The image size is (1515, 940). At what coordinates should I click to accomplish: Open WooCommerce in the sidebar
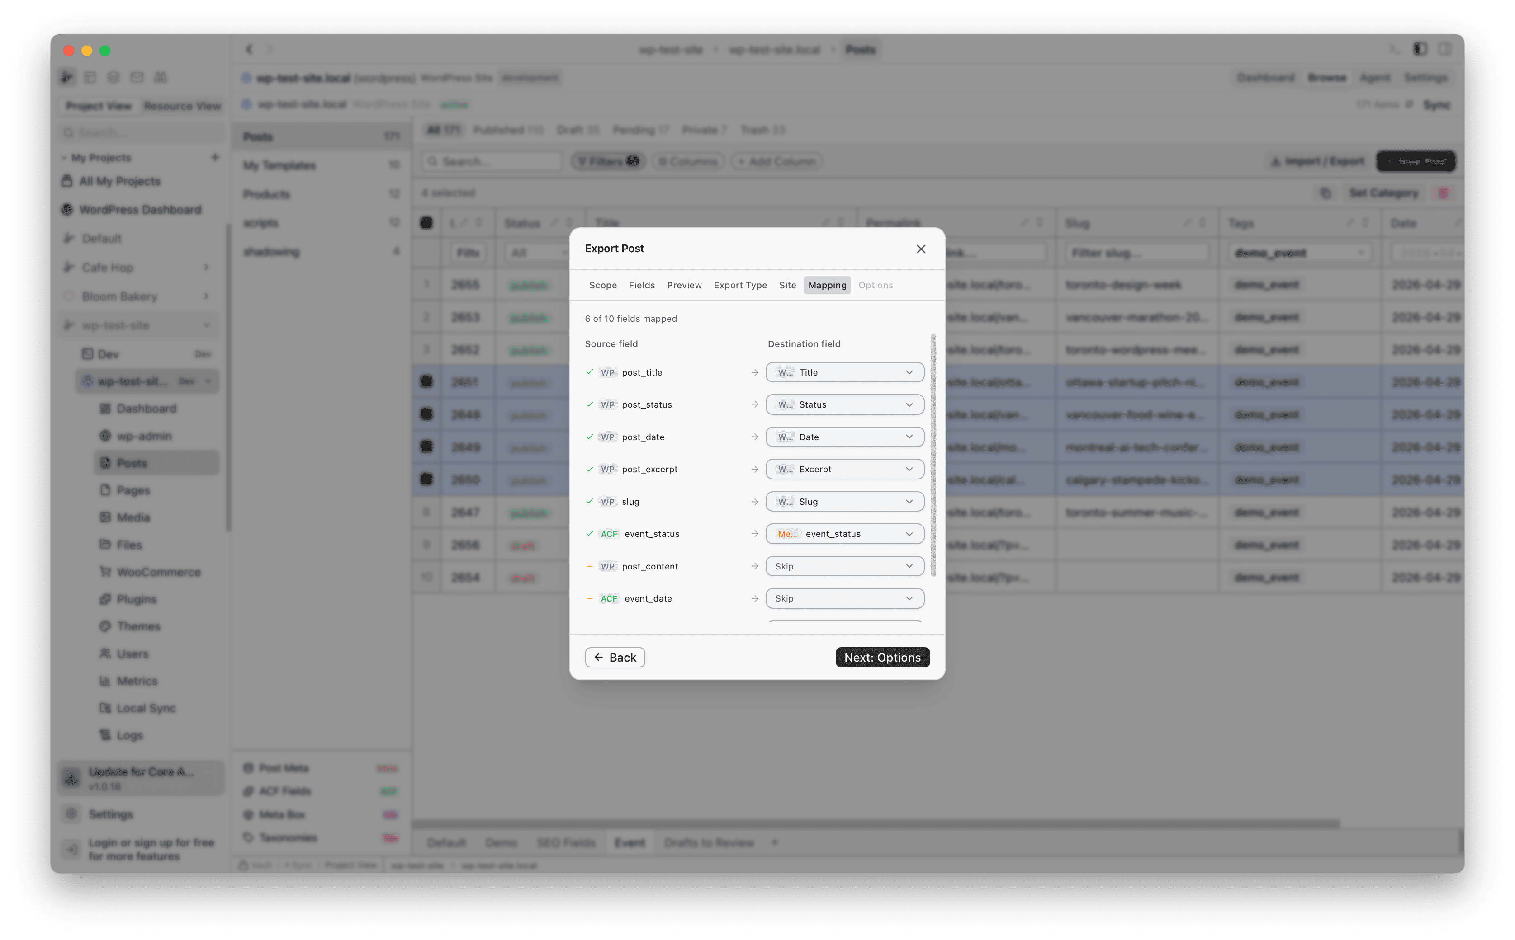(x=158, y=572)
